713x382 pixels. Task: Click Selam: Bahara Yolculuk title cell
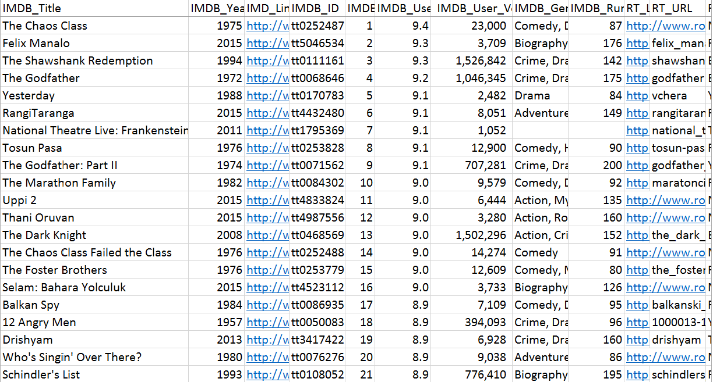point(95,287)
